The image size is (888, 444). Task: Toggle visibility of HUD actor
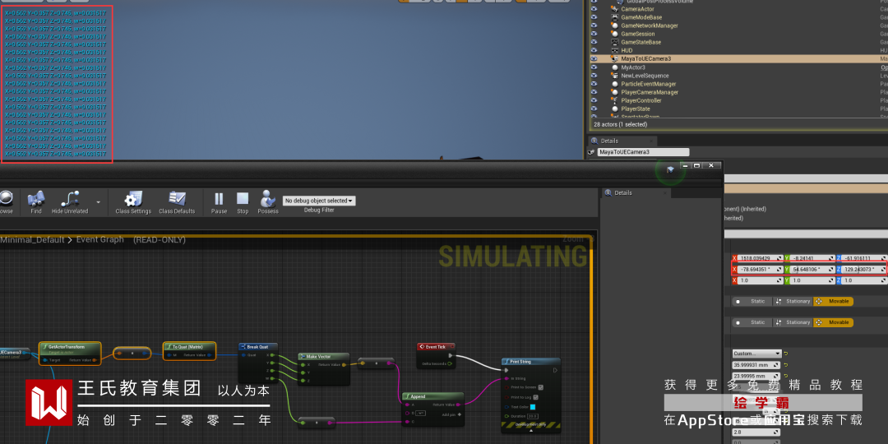594,50
